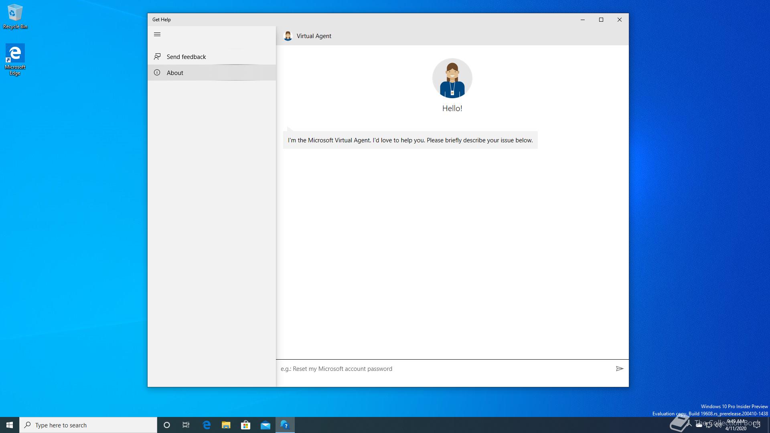Click the large Virtual Agent portrait
770x433 pixels.
pos(452,78)
